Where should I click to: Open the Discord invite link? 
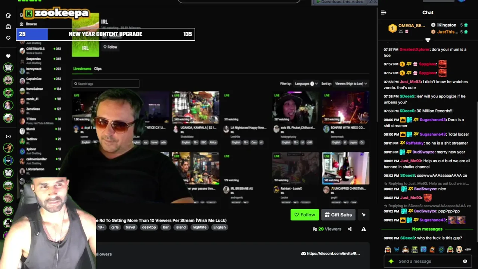click(x=330, y=253)
